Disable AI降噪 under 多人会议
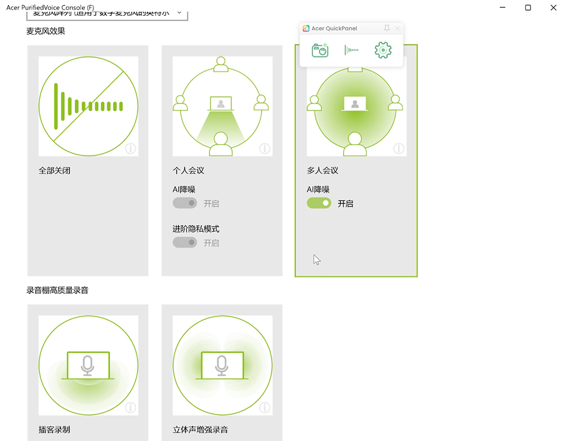The image size is (563, 441). pos(319,203)
